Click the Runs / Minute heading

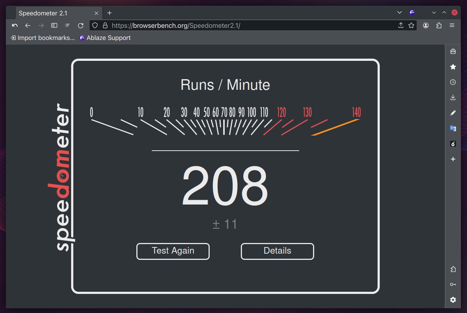coord(225,85)
